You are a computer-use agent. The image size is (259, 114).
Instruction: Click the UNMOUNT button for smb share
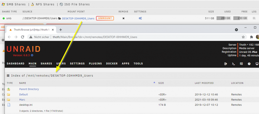point(105,18)
